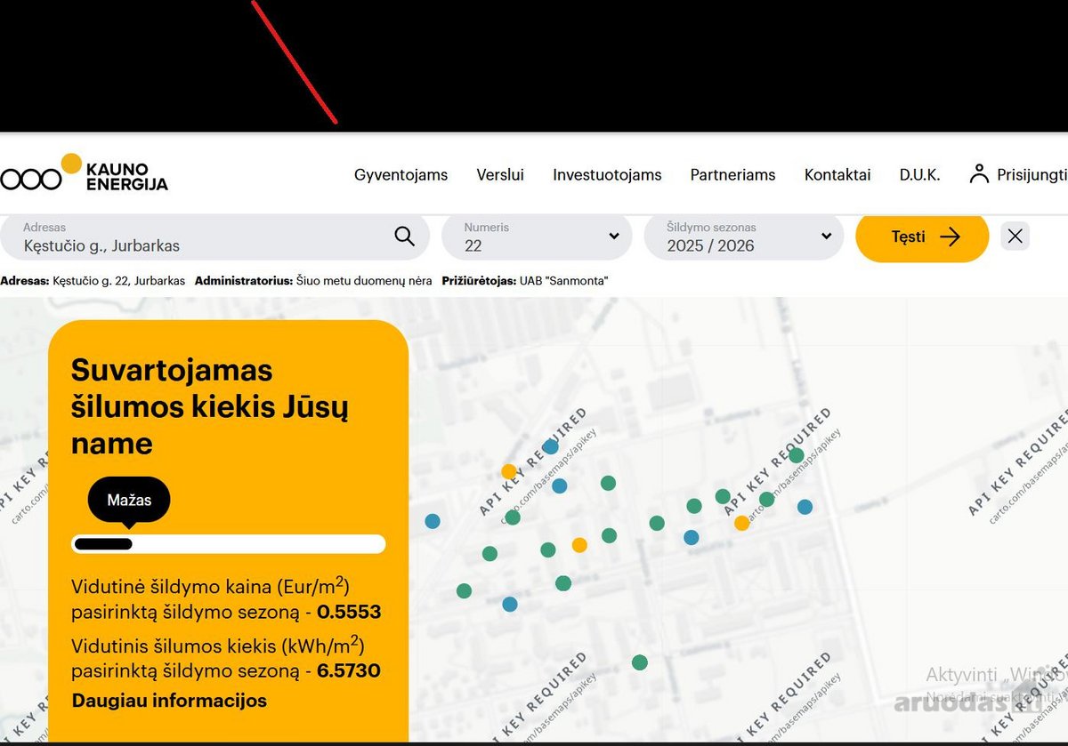
Task: Open the Daugiau informacijos link
Action: click(x=169, y=701)
